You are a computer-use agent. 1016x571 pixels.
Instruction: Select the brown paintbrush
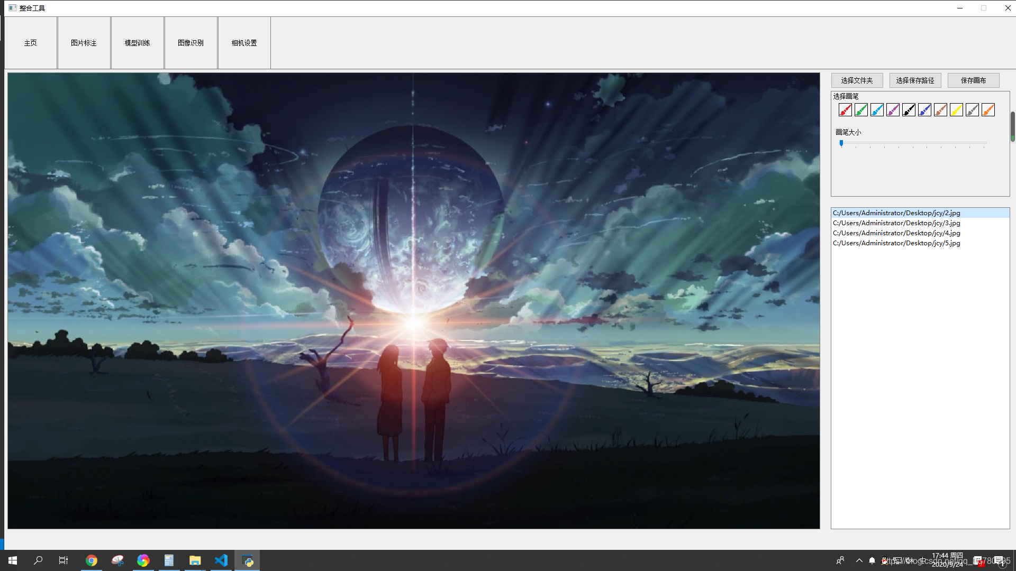coord(940,110)
